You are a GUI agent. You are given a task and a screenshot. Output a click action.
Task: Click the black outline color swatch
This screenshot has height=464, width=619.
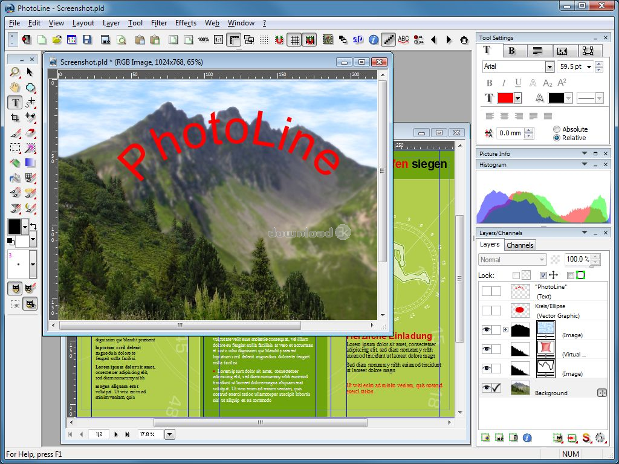point(556,98)
